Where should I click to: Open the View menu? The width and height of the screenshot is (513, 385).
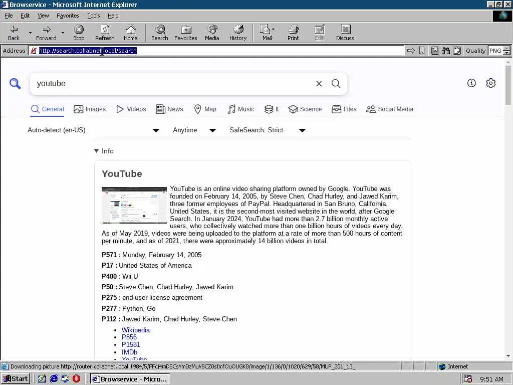(x=43, y=16)
